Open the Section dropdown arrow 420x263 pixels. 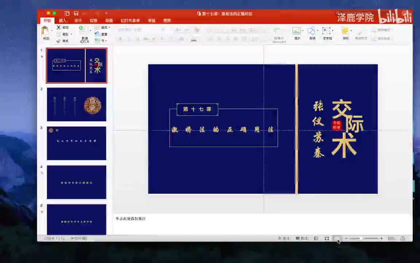[106, 41]
